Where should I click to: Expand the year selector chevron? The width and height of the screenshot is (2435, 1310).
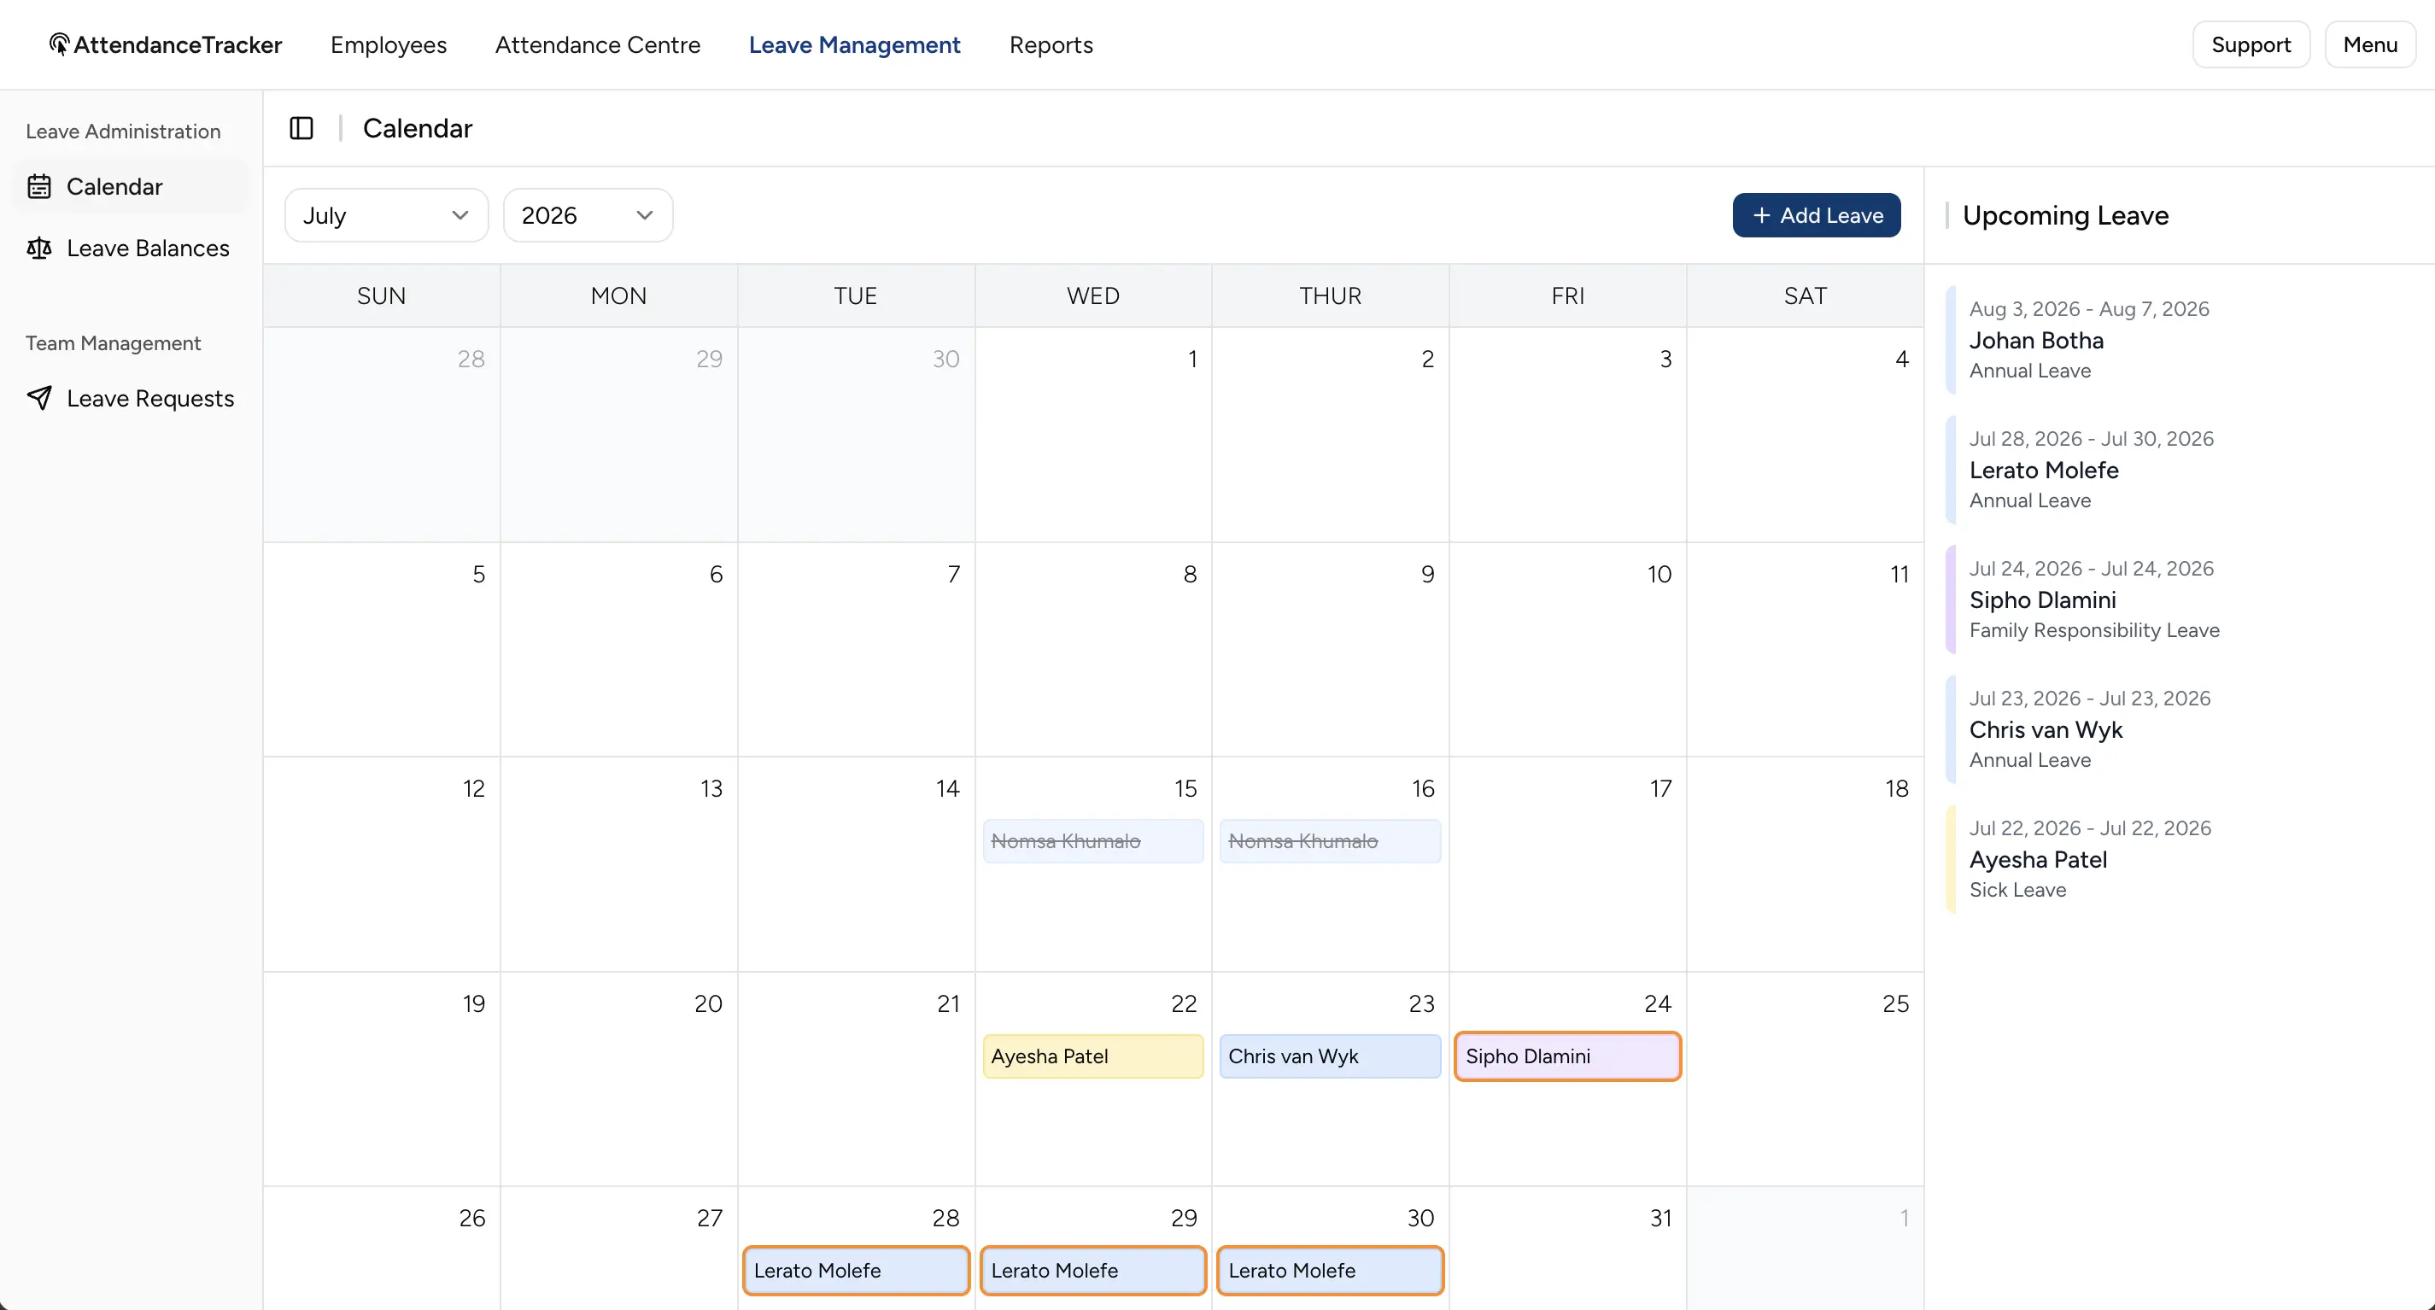pyautogui.click(x=645, y=215)
